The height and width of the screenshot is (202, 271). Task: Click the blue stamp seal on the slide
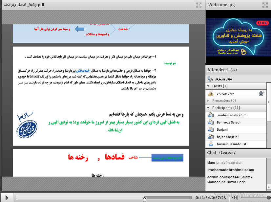pyautogui.click(x=27, y=129)
